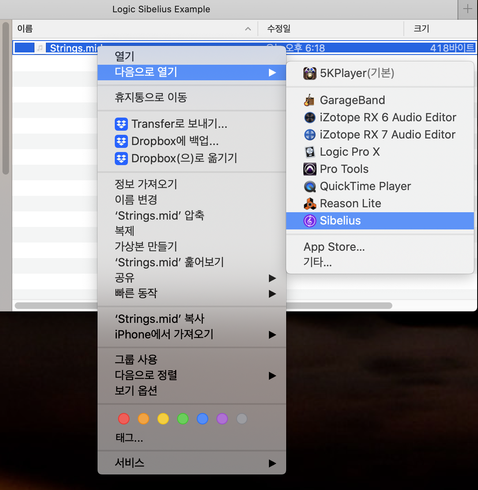Choose 복제 to duplicate file
The image size is (478, 490).
(x=191, y=231)
